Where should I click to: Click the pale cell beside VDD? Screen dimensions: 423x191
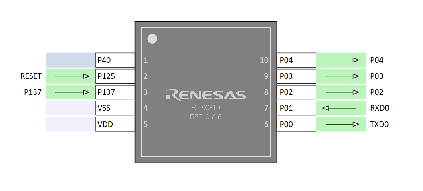[x=71, y=124]
